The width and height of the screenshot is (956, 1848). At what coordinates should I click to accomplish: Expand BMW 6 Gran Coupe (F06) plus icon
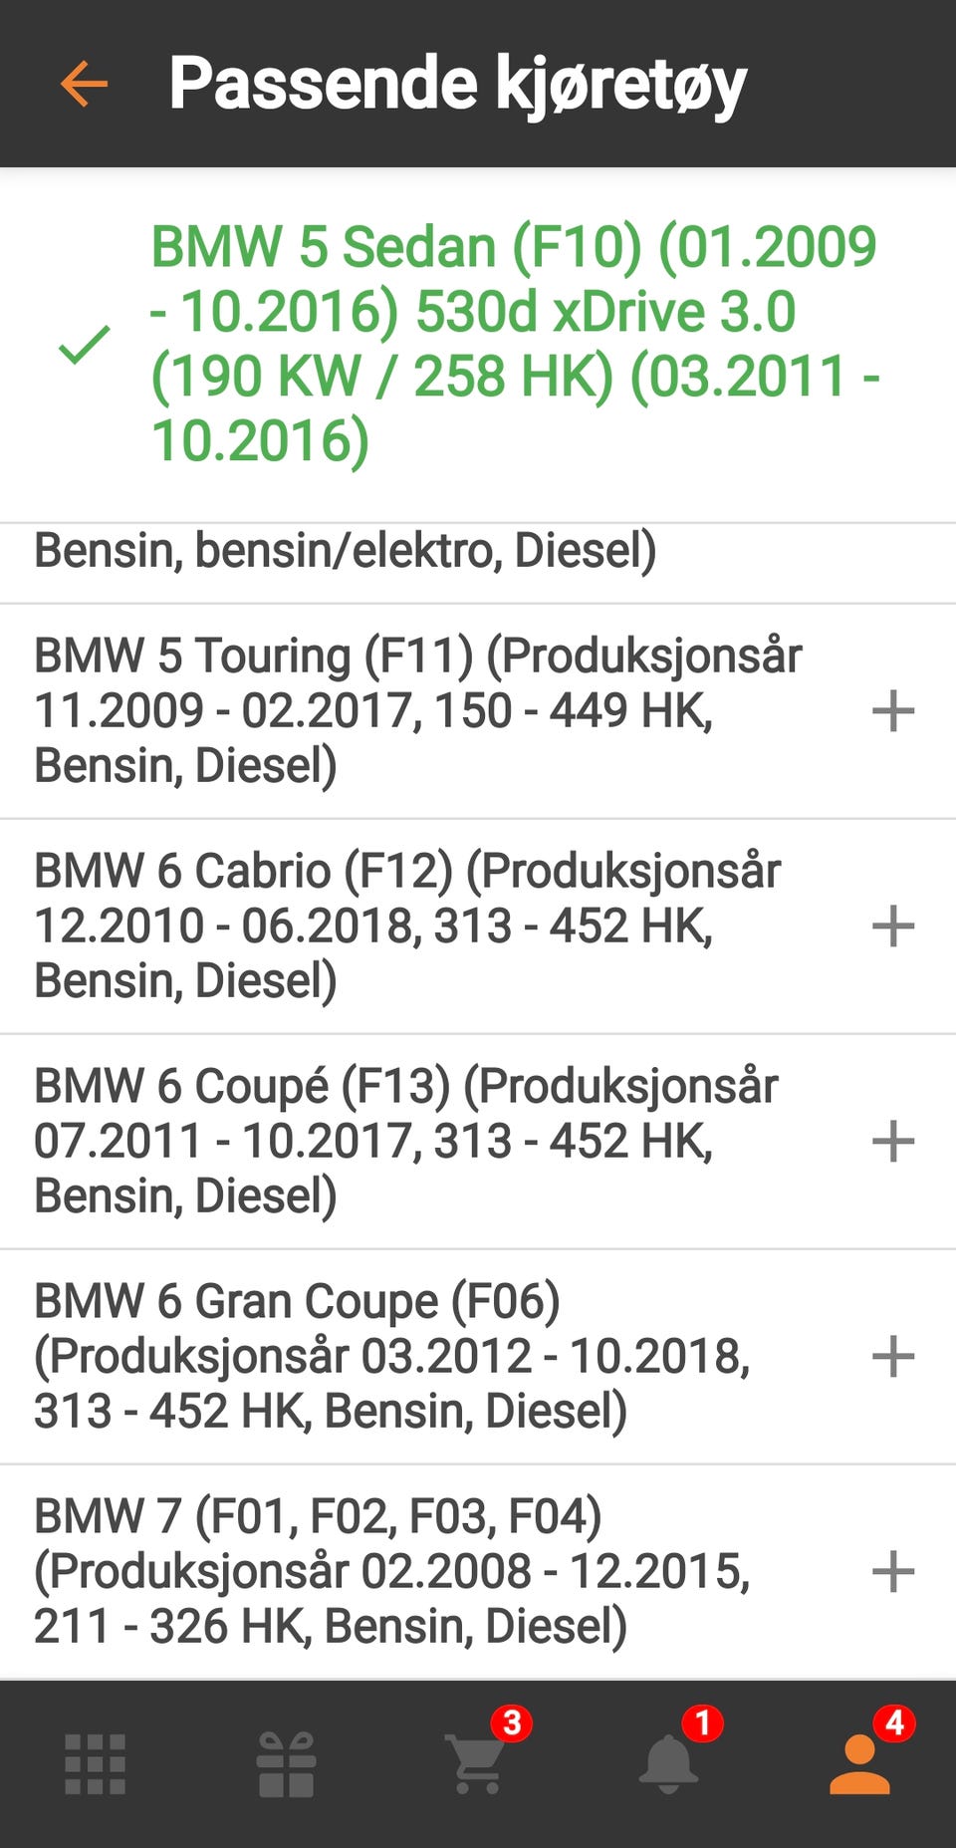(x=892, y=1357)
